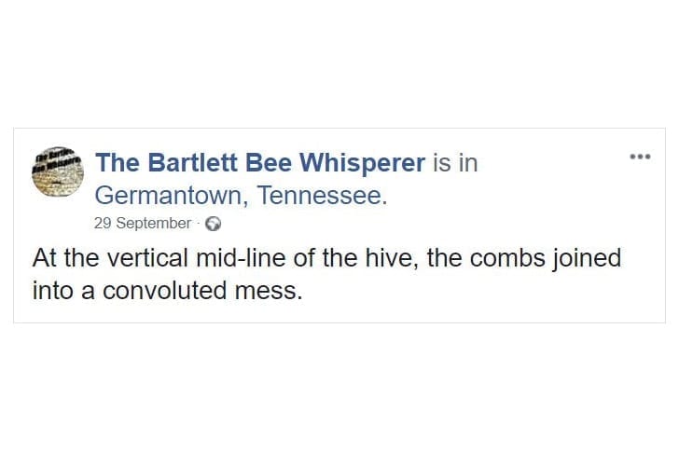Screen dimensions: 679x452
Task: Open the post options three-dot menu
Action: (x=640, y=157)
